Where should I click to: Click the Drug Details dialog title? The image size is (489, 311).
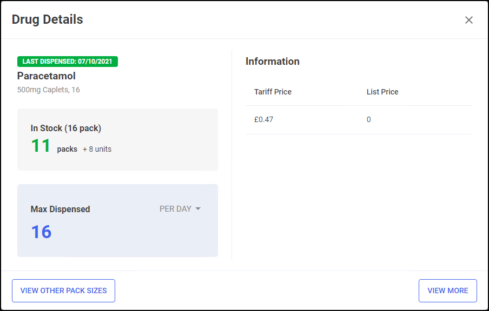pyautogui.click(x=48, y=19)
